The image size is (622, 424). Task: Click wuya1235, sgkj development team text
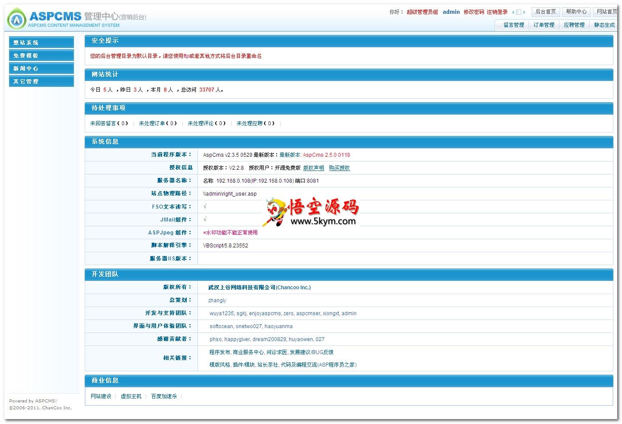[283, 313]
